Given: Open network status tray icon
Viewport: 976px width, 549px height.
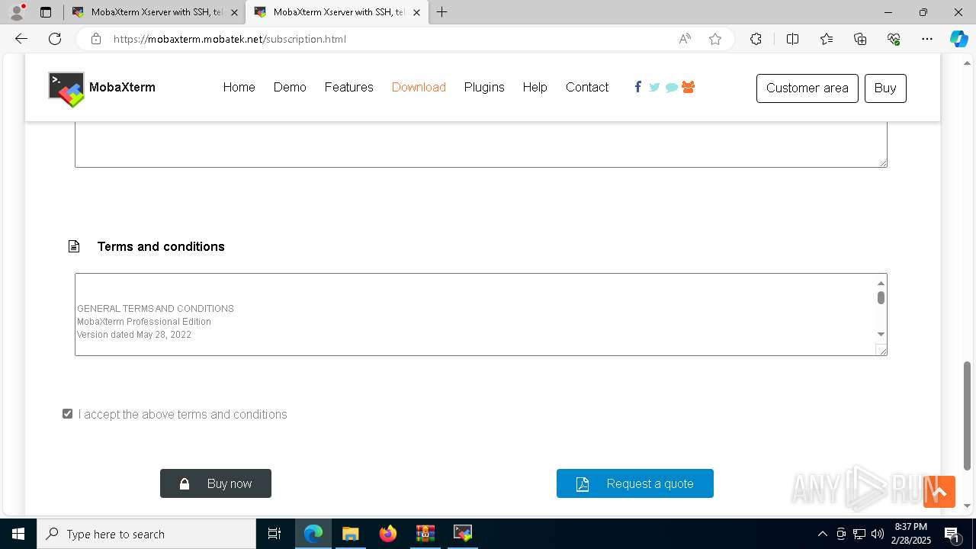Looking at the screenshot, I should [x=859, y=534].
